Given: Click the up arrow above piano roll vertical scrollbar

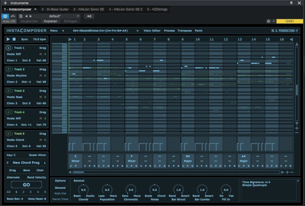Looking at the screenshot, I should pyautogui.click(x=297, y=44).
